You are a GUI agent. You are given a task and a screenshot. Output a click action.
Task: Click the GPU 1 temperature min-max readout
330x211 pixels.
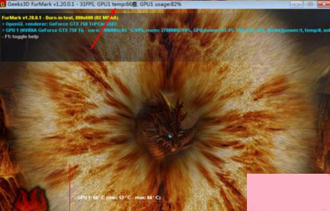pyautogui.click(x=119, y=197)
